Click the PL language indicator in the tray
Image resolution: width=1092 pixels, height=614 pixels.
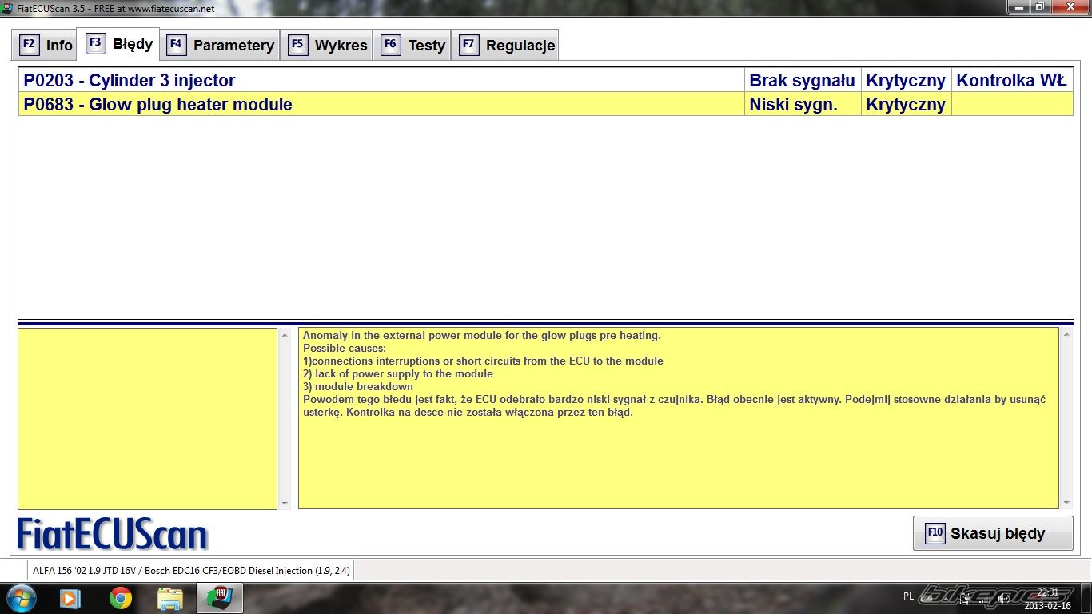coord(908,596)
